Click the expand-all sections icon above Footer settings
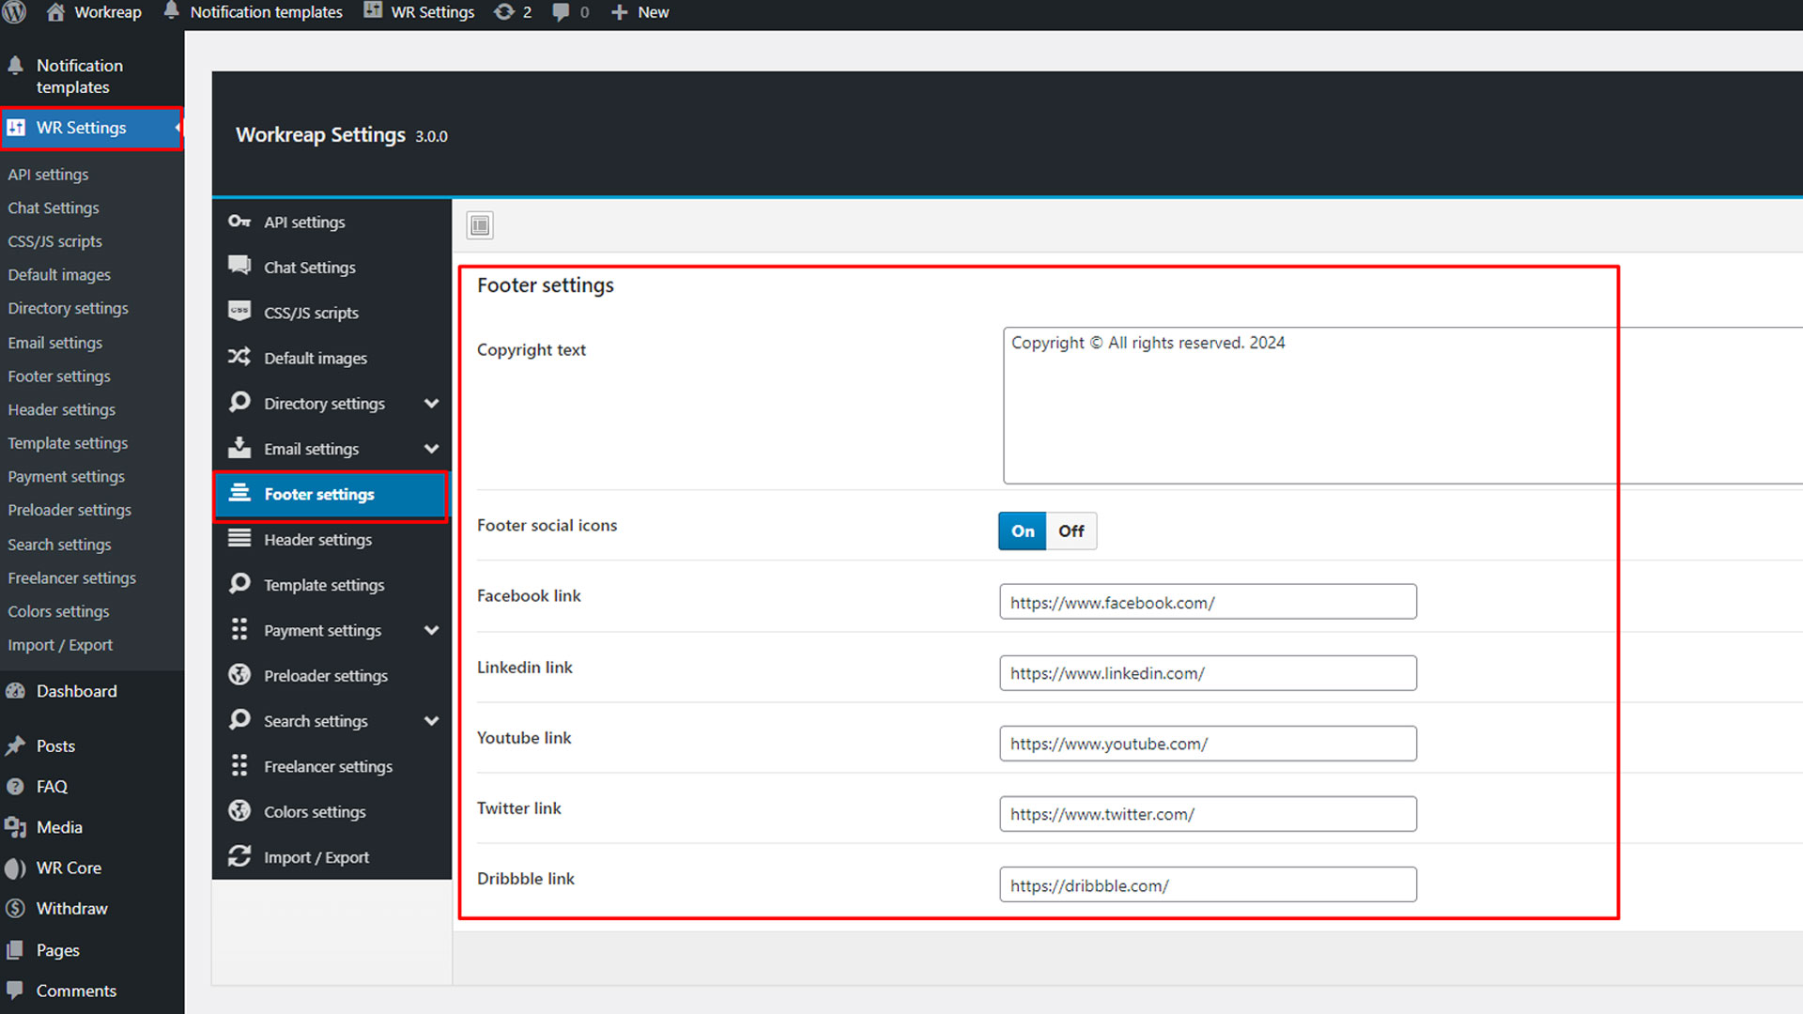Screen dimensions: 1803x1014 coord(480,225)
